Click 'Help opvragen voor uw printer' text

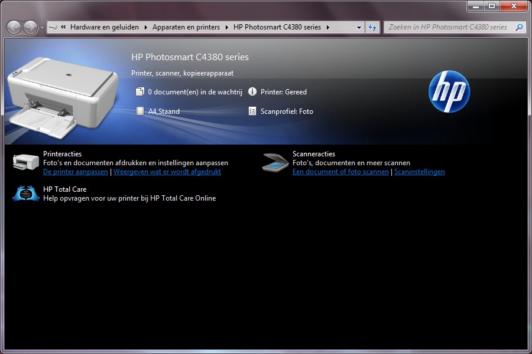pos(129,198)
